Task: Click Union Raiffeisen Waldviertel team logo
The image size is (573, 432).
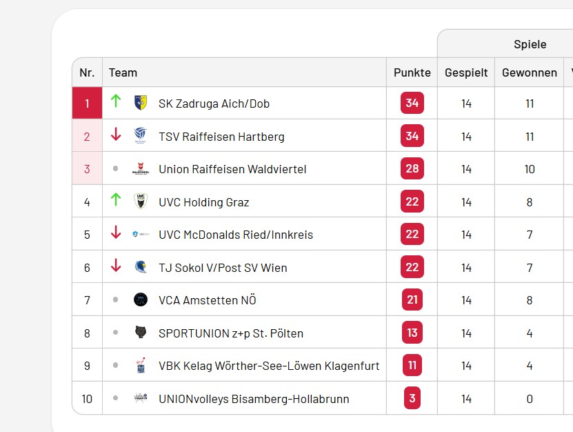Action: pos(141,169)
